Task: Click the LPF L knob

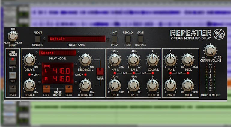Action: click(134, 60)
